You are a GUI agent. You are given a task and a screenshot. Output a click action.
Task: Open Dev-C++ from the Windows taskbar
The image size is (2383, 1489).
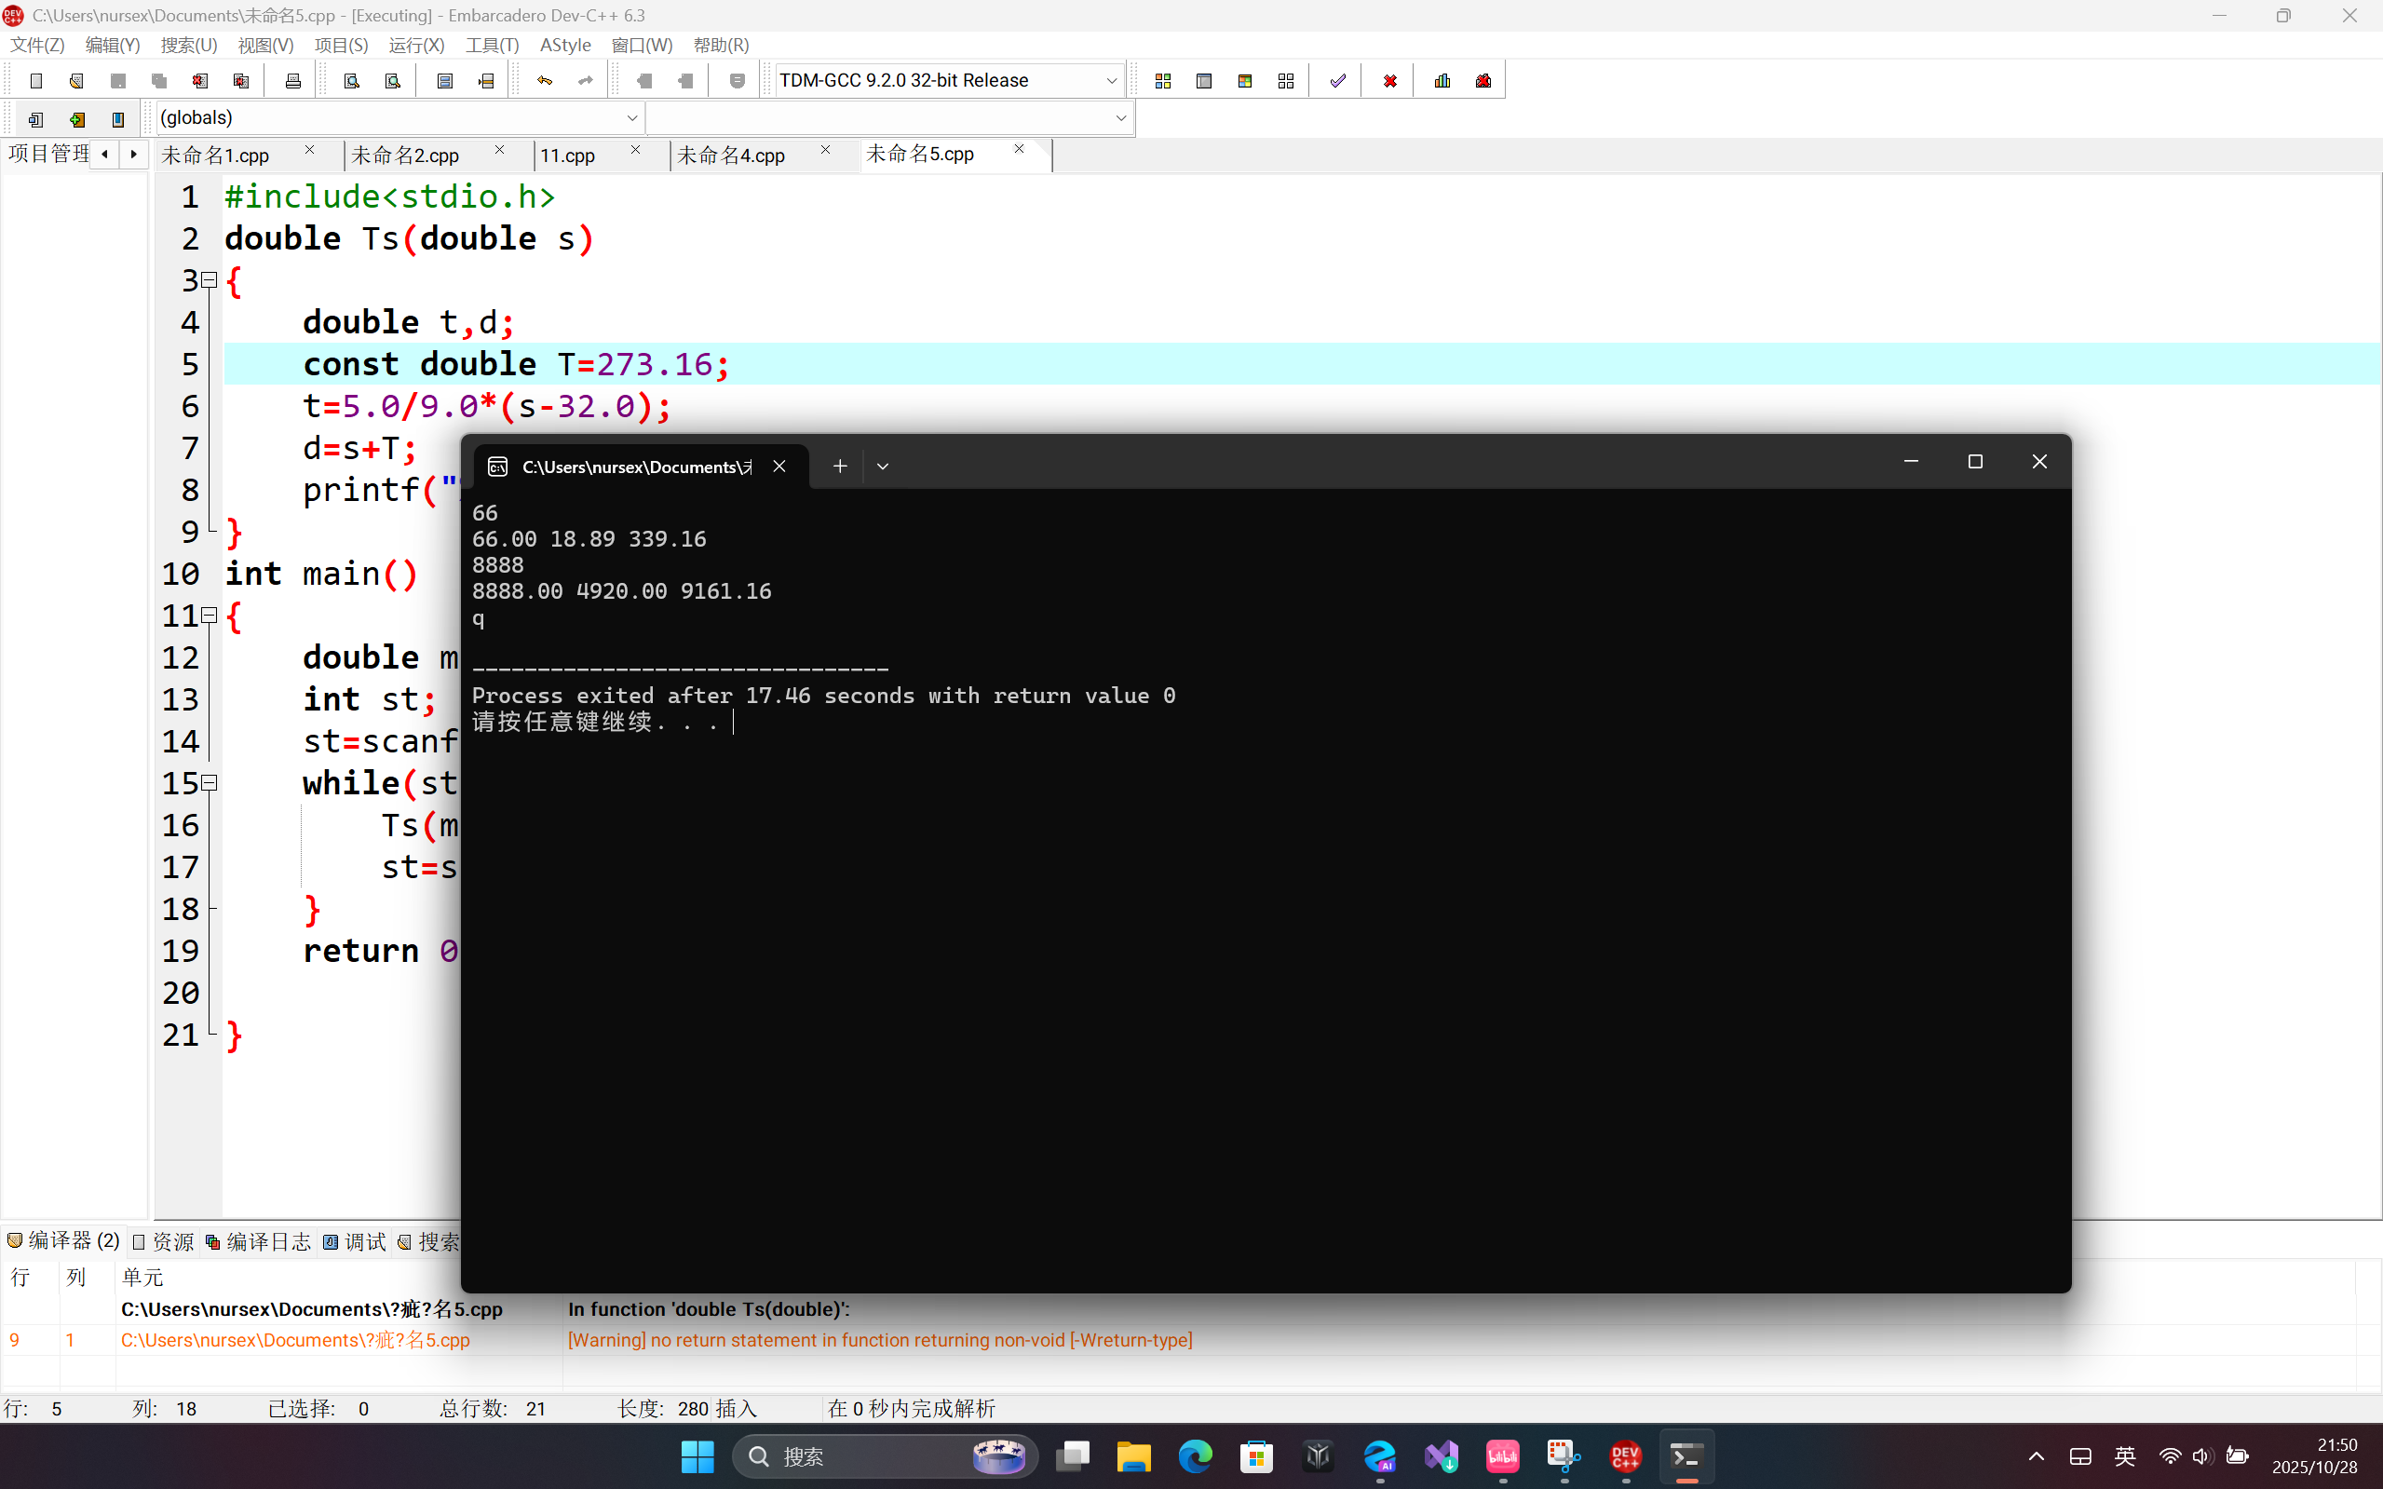(x=1625, y=1456)
